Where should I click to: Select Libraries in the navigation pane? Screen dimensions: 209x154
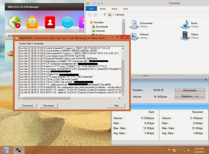click(x=100, y=31)
